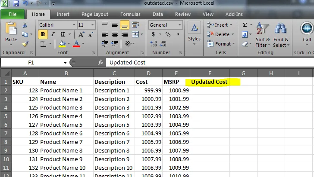Click the Insert function fx icon

pos(100,62)
